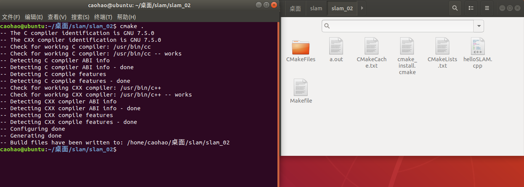This screenshot has height=187, width=524.
Task: Minimize the terminal window
Action: (259, 5)
